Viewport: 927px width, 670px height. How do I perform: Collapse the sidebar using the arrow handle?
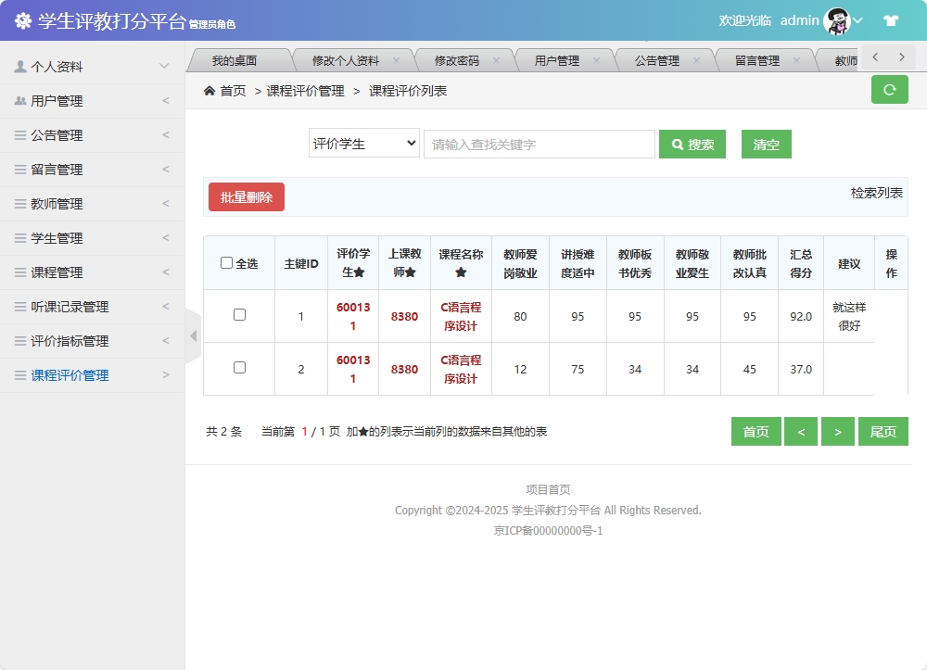coord(192,335)
